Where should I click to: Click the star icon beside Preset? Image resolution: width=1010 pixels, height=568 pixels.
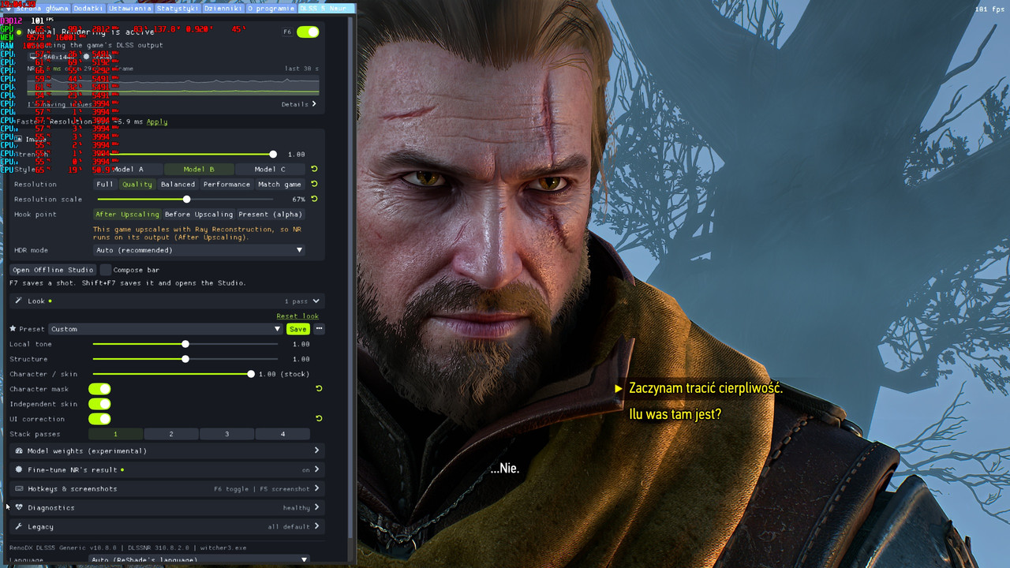pyautogui.click(x=13, y=329)
